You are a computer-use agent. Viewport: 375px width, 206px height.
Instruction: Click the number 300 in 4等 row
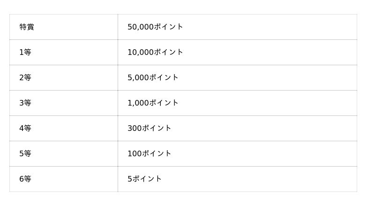[x=135, y=129]
